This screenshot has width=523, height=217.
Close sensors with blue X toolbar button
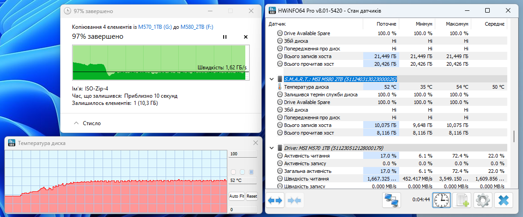coord(503,200)
